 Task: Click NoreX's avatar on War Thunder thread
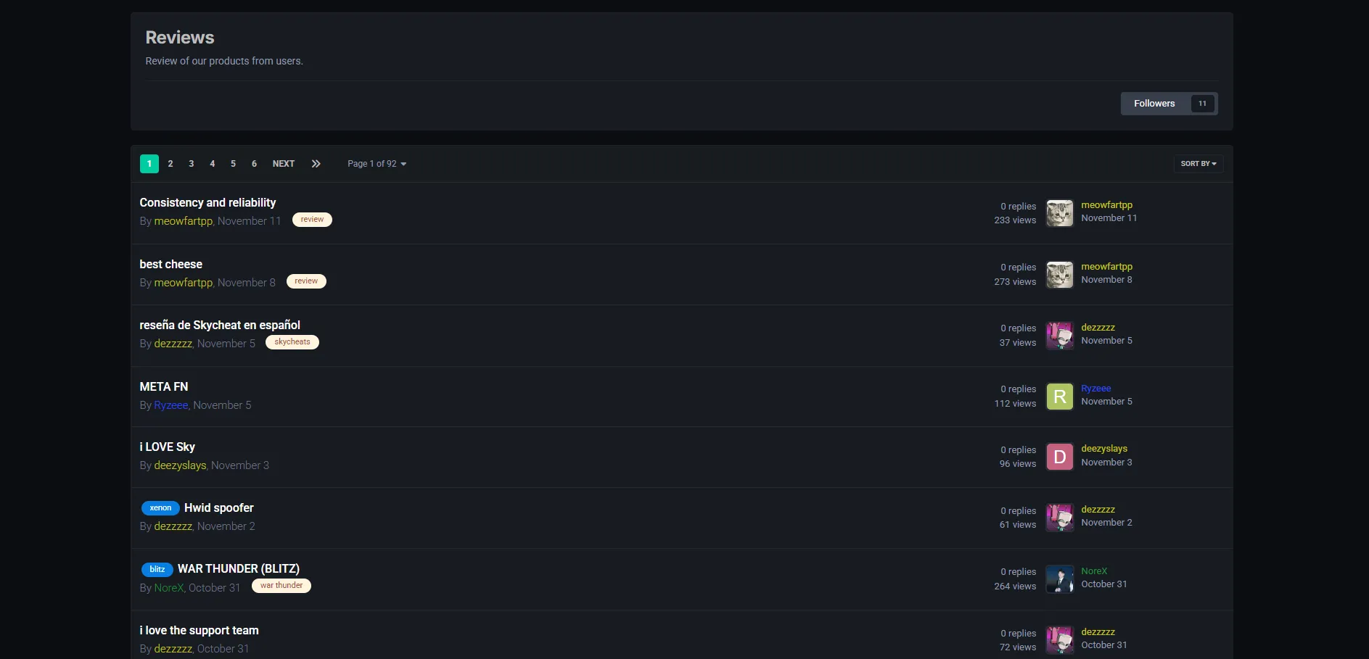[x=1059, y=579]
